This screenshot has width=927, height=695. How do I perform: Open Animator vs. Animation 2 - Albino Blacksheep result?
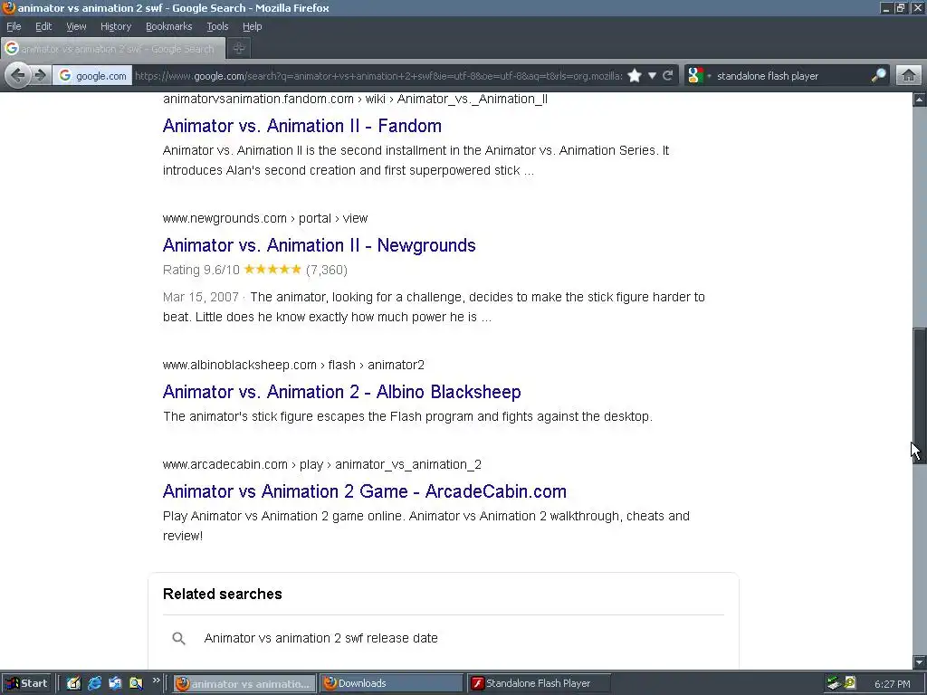point(341,392)
